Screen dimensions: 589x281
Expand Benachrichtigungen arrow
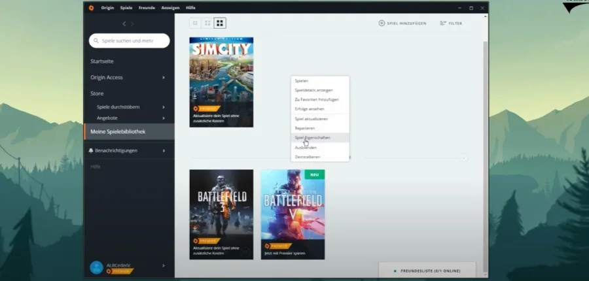164,150
